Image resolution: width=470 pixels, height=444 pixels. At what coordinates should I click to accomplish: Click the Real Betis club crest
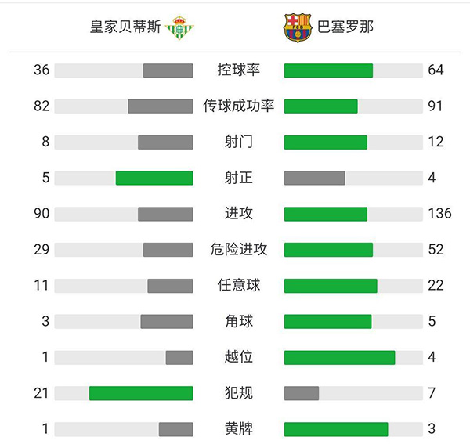tap(180, 27)
